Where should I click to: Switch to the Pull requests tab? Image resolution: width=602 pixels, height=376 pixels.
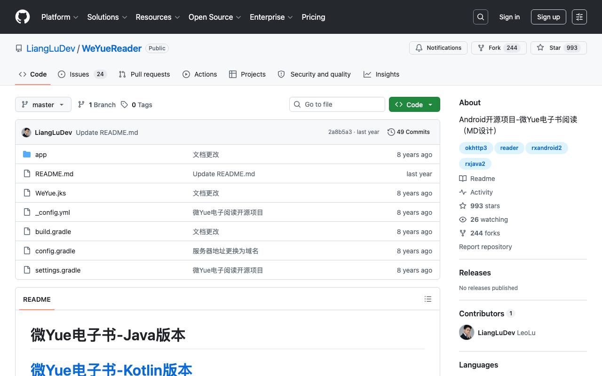(x=144, y=74)
